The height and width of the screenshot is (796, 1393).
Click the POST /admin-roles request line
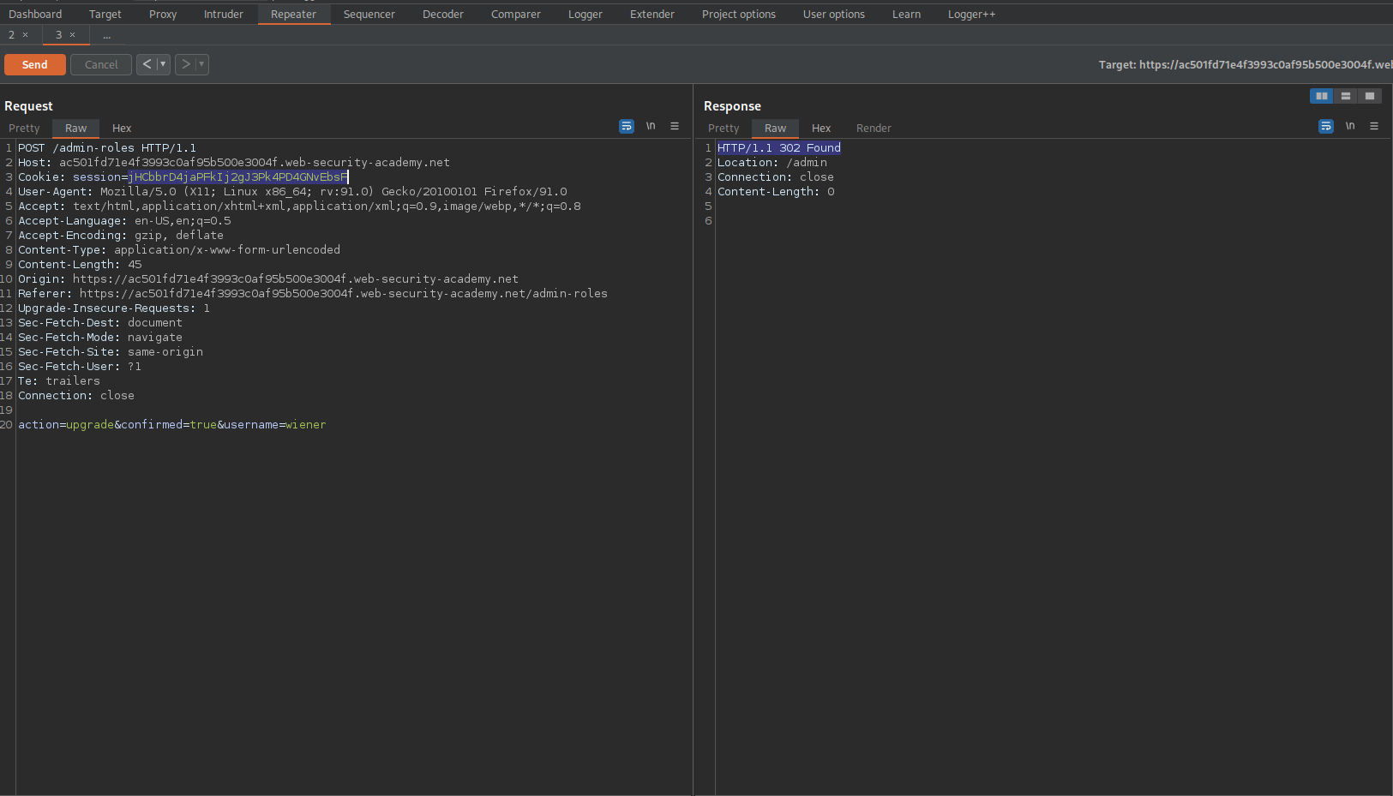tap(107, 147)
